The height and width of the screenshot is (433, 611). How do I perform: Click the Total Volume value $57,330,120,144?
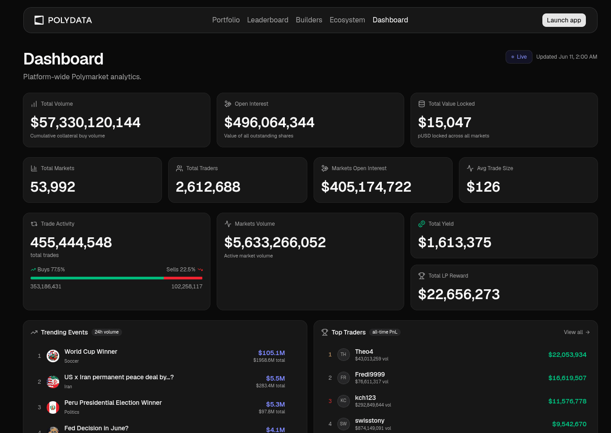tap(86, 122)
